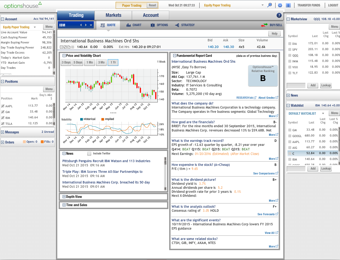This screenshot has width=340, height=260.
Task: Check the AIG row in Watchlist
Action: point(290,147)
